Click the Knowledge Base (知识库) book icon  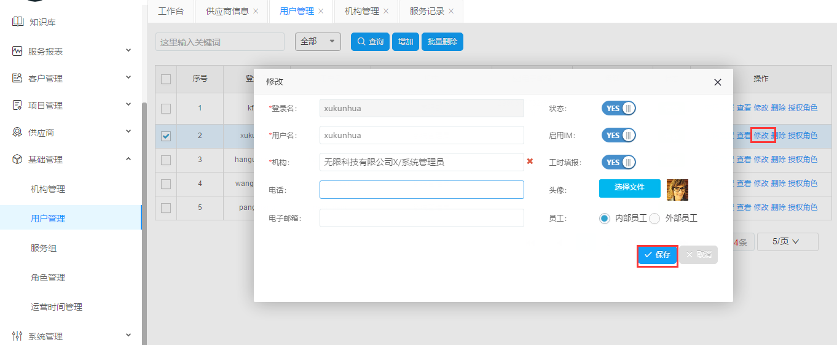(x=18, y=22)
